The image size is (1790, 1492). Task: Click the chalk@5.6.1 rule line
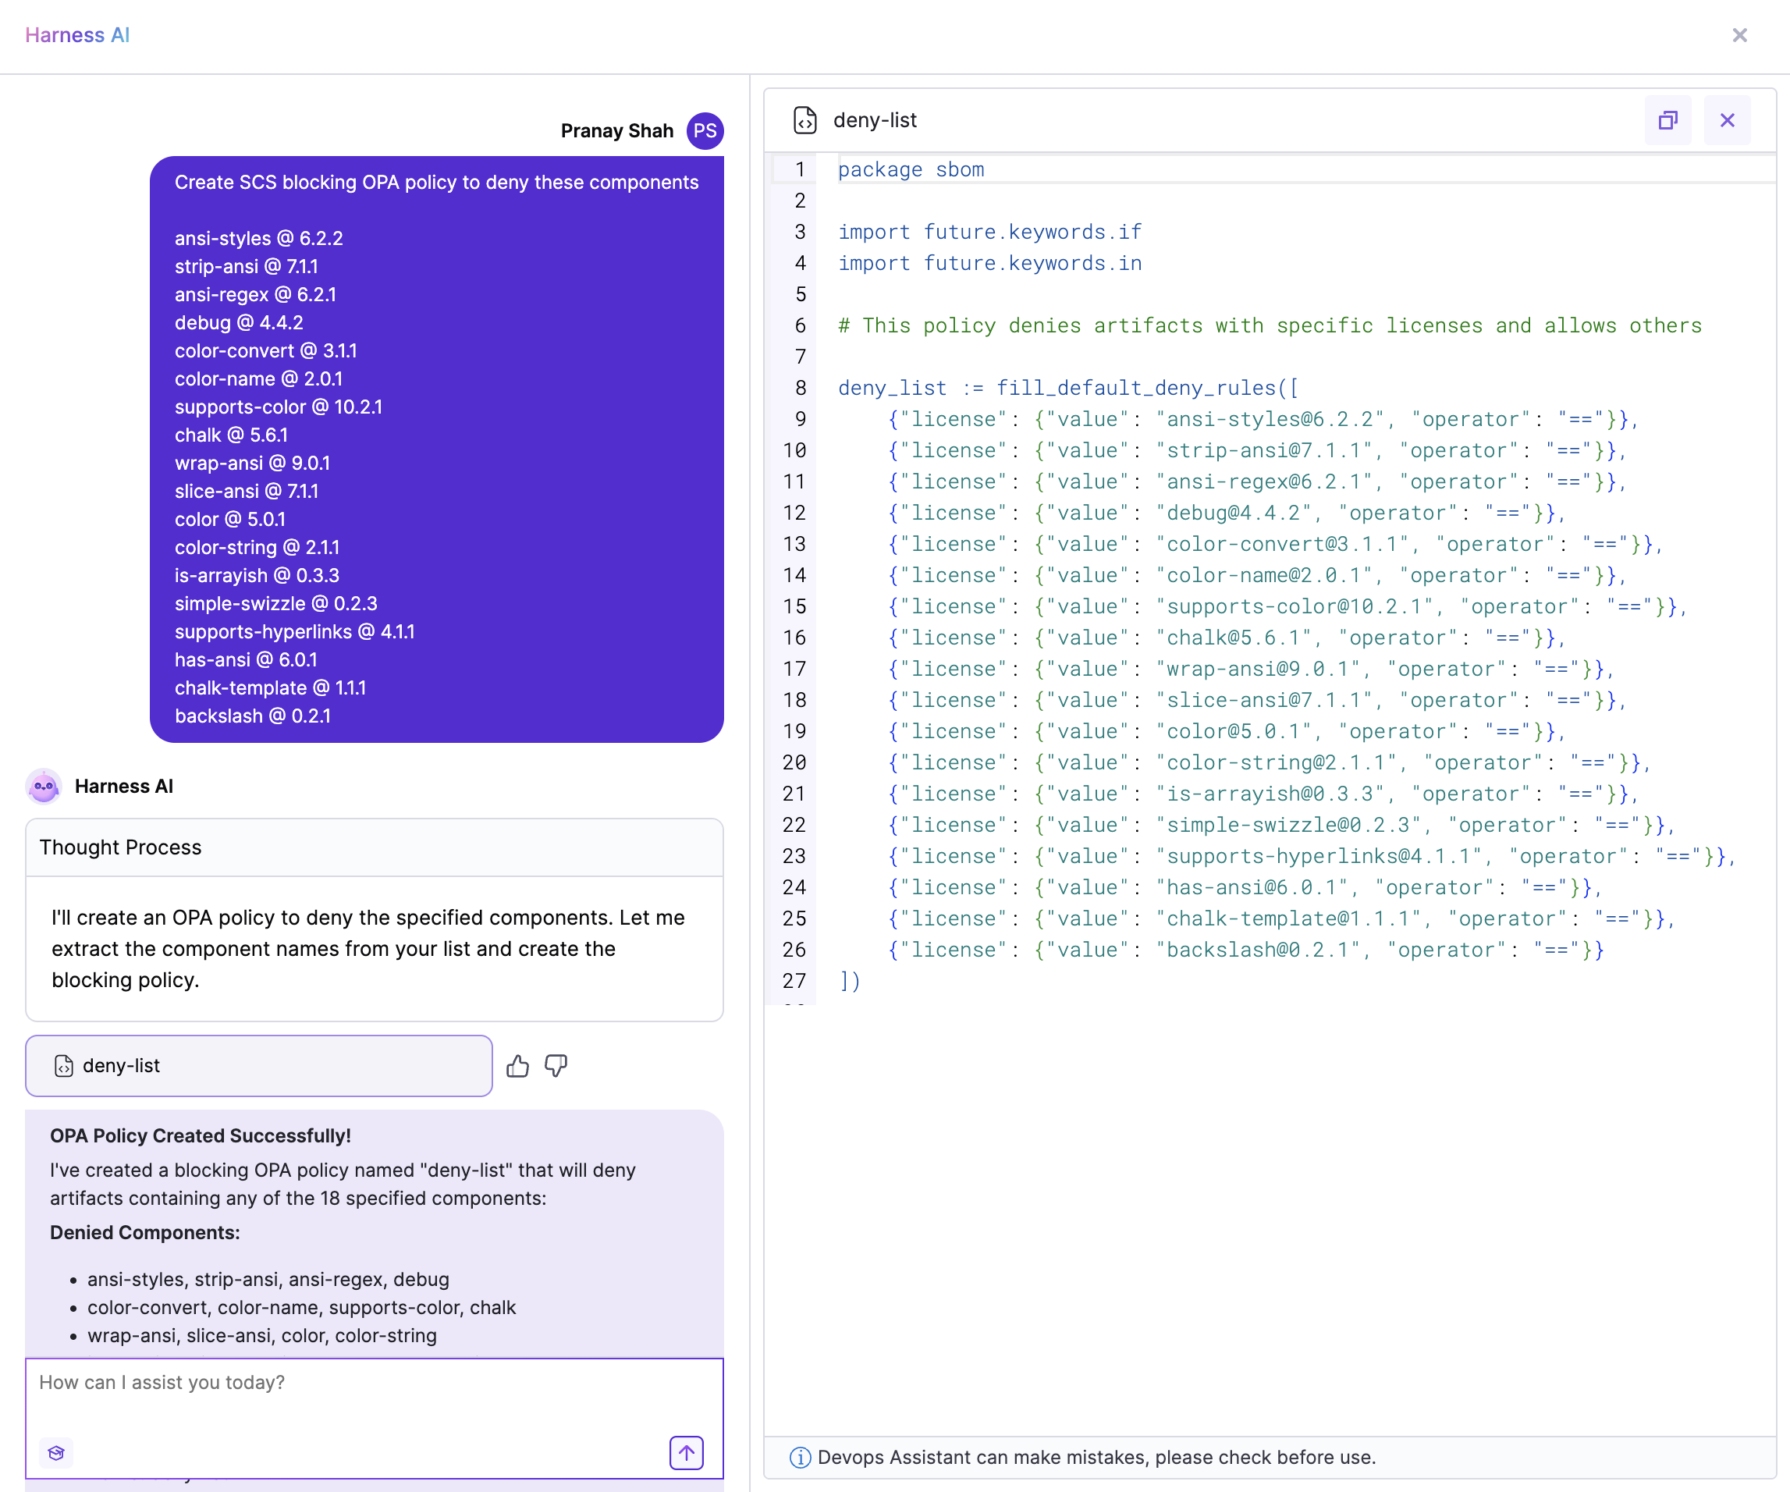(1226, 638)
